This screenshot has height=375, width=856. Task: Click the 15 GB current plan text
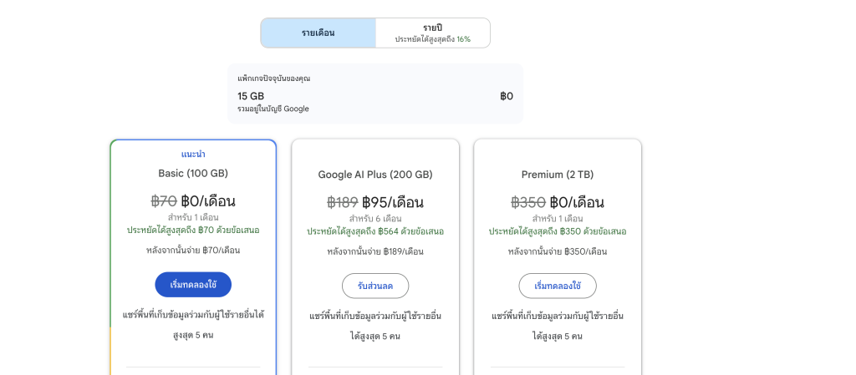(x=251, y=96)
